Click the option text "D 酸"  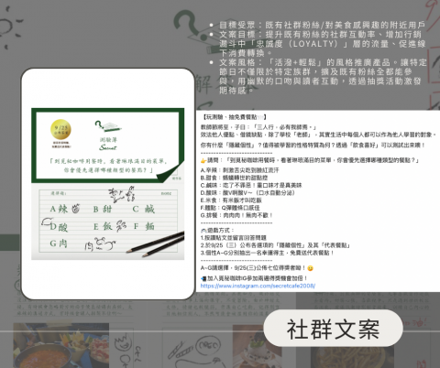(x=59, y=227)
